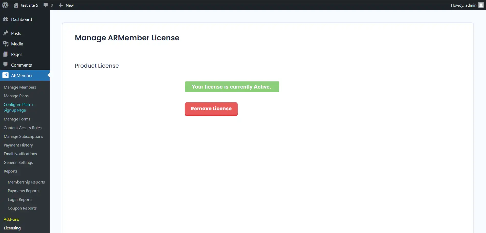This screenshot has height=233, width=486.
Task: Open Membership Reports
Action: coord(26,182)
